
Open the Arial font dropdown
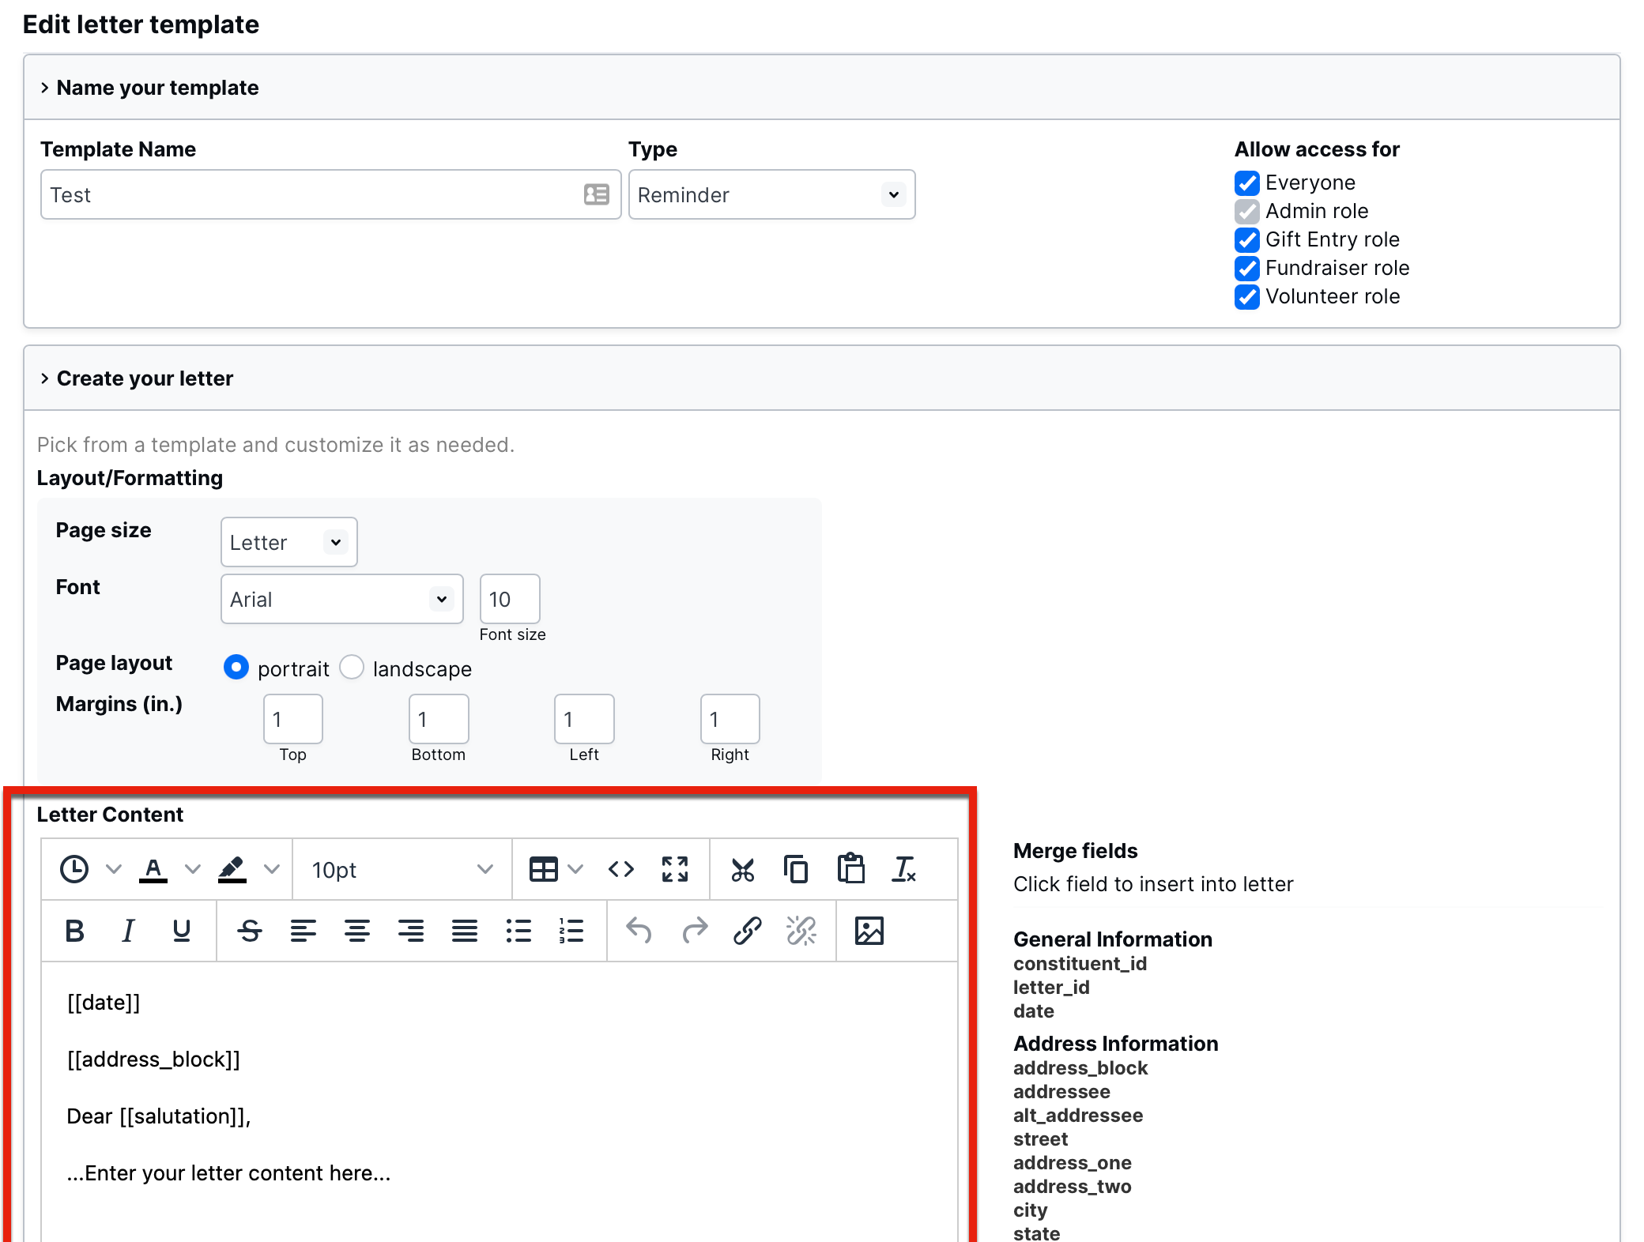341,600
